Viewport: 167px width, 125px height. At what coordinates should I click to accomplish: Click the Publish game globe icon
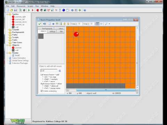(24, 10)
